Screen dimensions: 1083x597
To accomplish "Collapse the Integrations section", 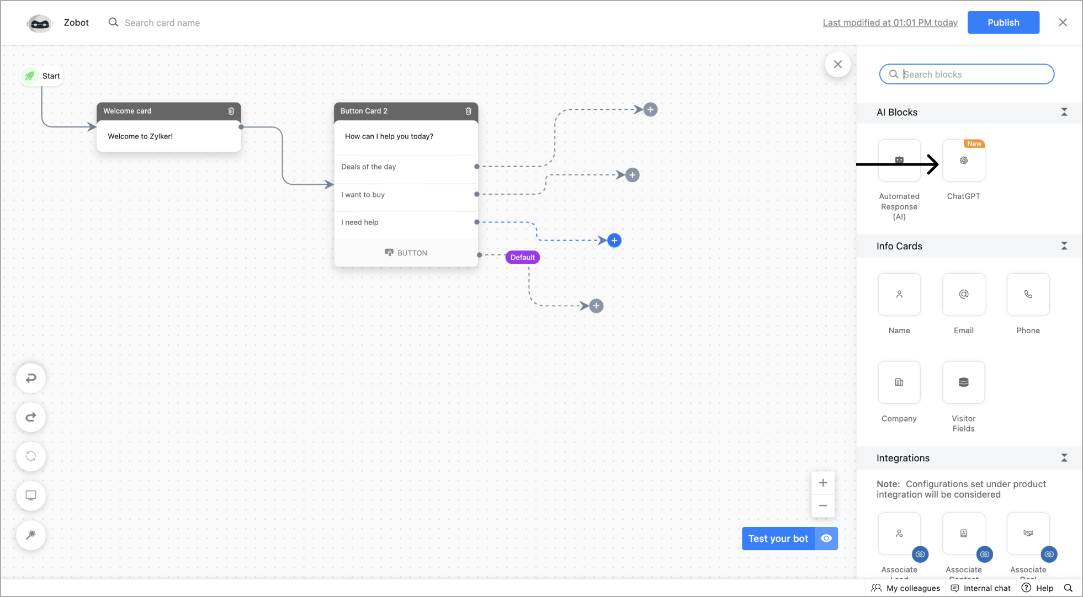I will coord(1064,458).
